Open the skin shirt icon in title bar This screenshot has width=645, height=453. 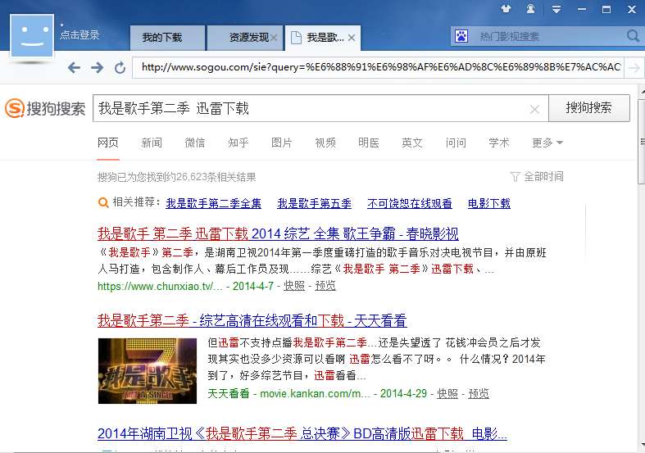[506, 9]
